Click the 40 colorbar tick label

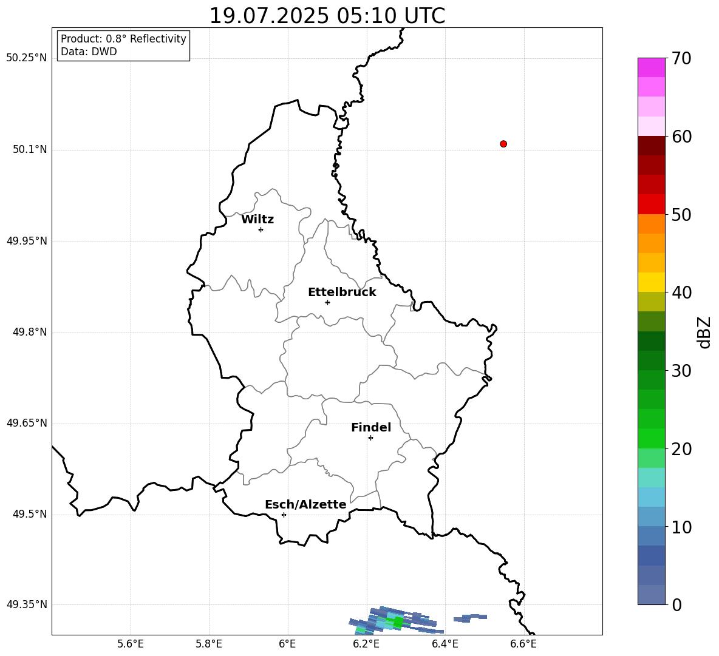coord(681,292)
